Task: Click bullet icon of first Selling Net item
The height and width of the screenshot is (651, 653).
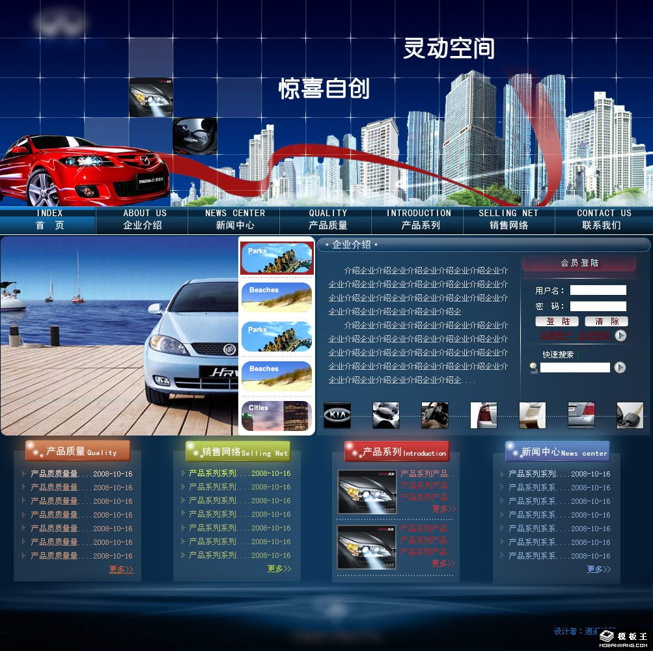Action: tap(183, 473)
